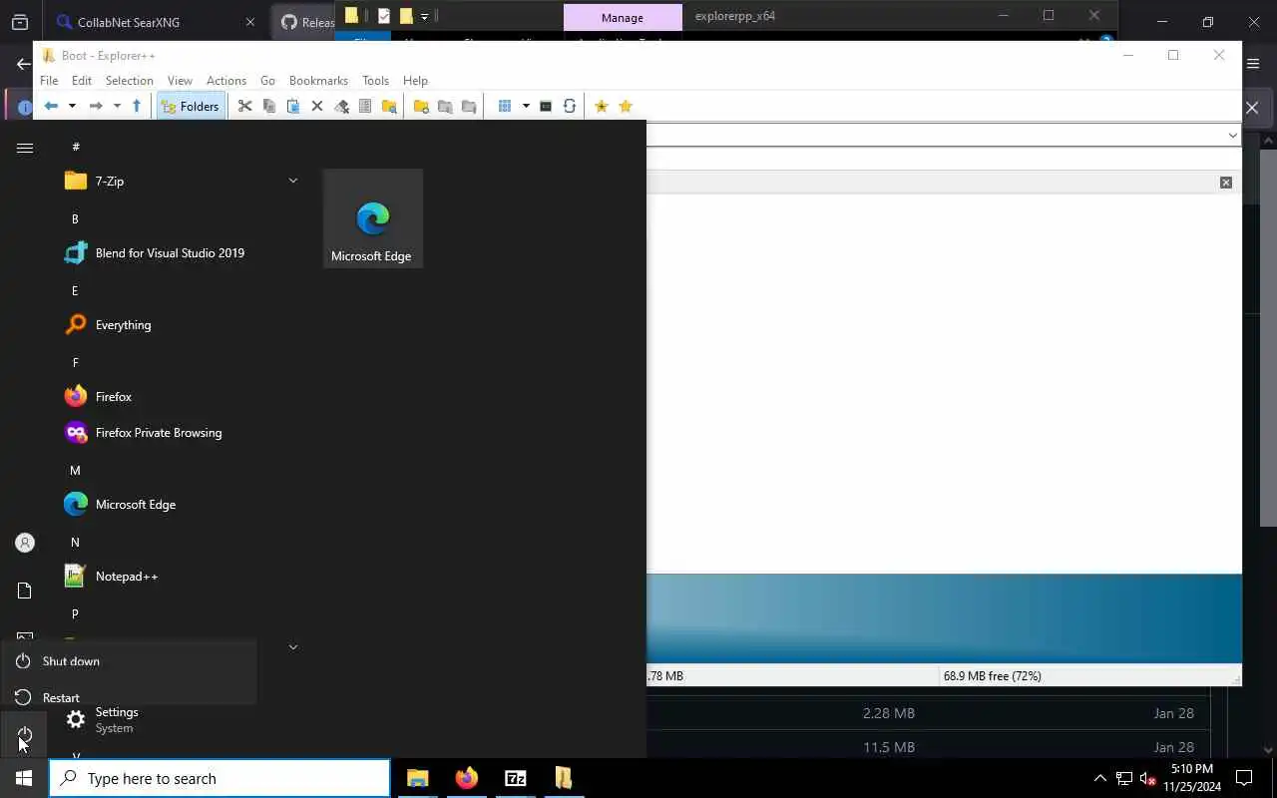This screenshot has height=798, width=1277.
Task: Open 7-Zip from the taskbar
Action: point(515,778)
